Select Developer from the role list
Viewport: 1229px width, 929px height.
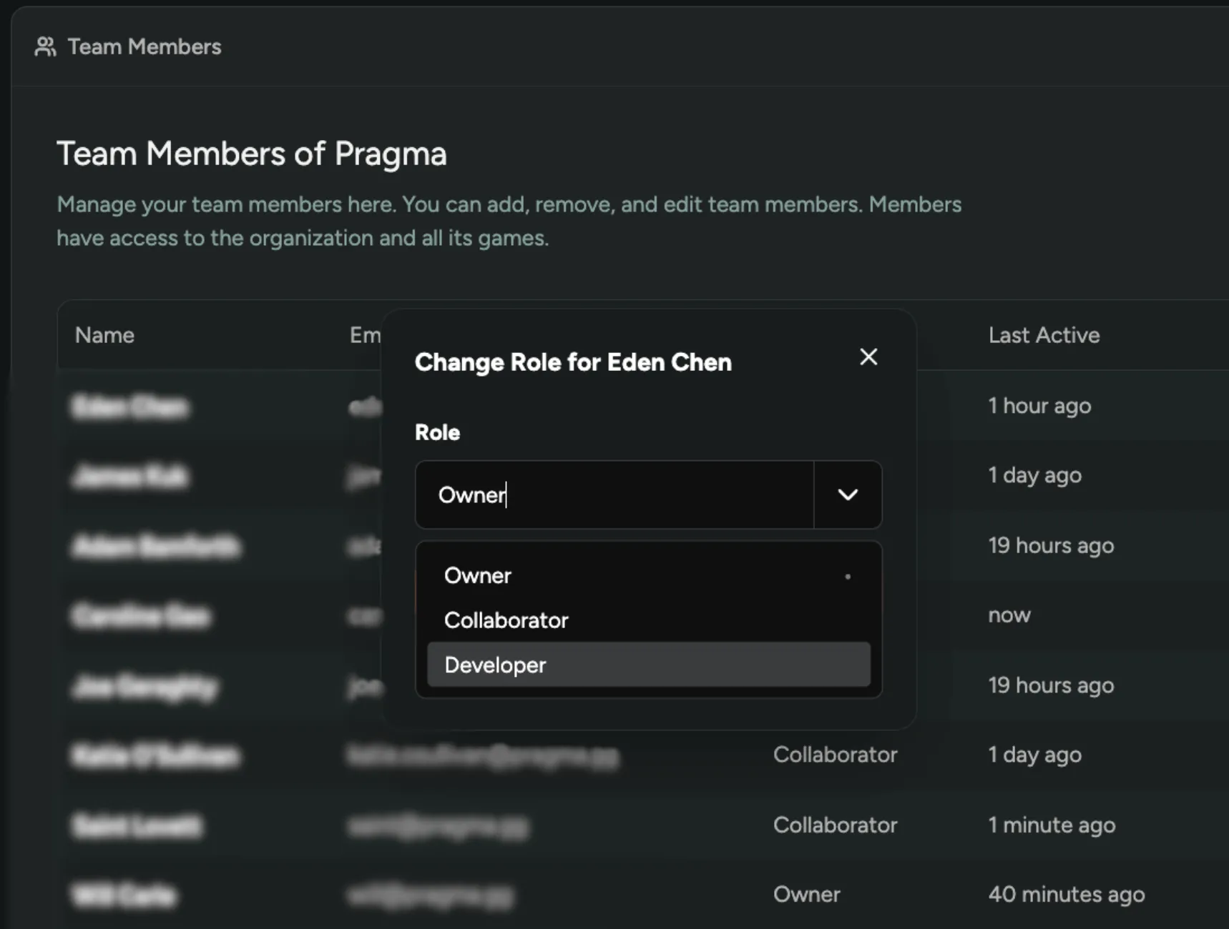pos(494,665)
